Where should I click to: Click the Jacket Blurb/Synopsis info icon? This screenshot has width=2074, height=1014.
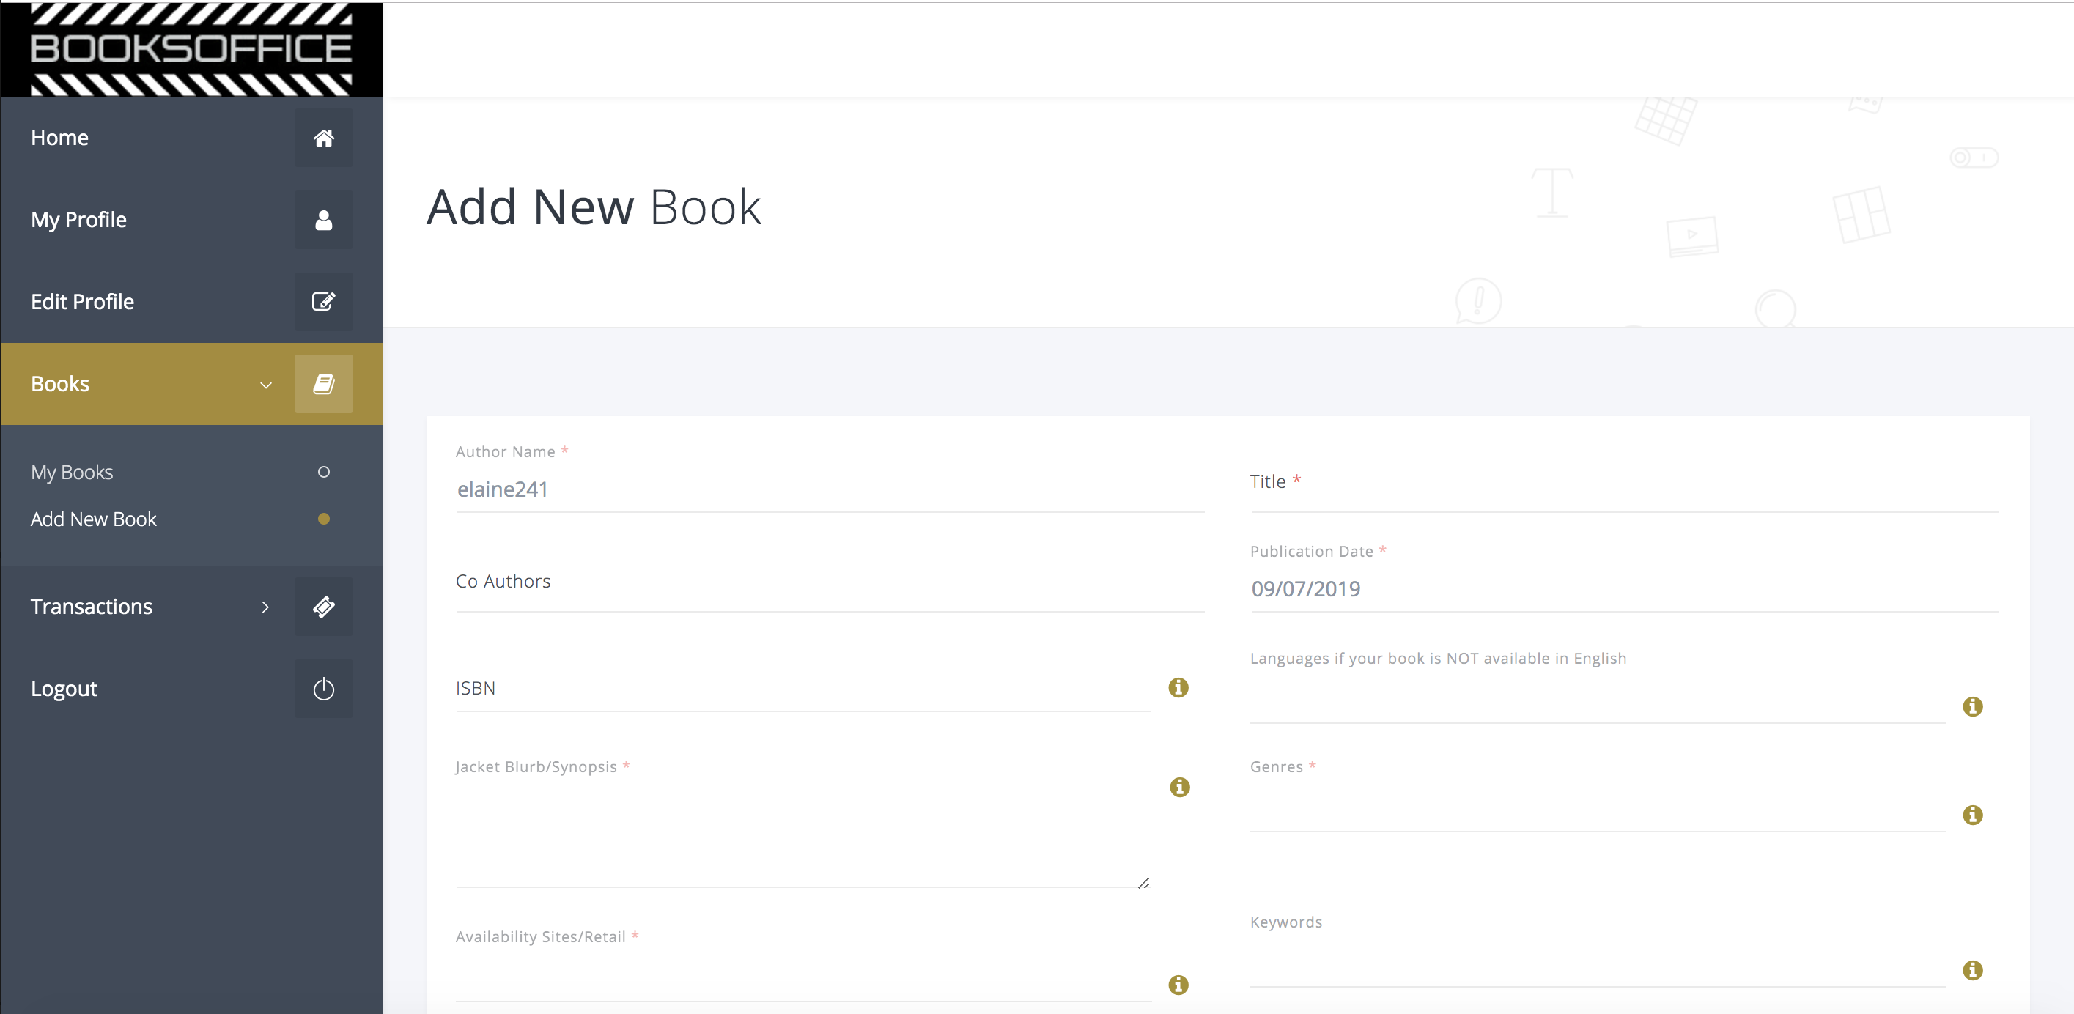pos(1179,787)
